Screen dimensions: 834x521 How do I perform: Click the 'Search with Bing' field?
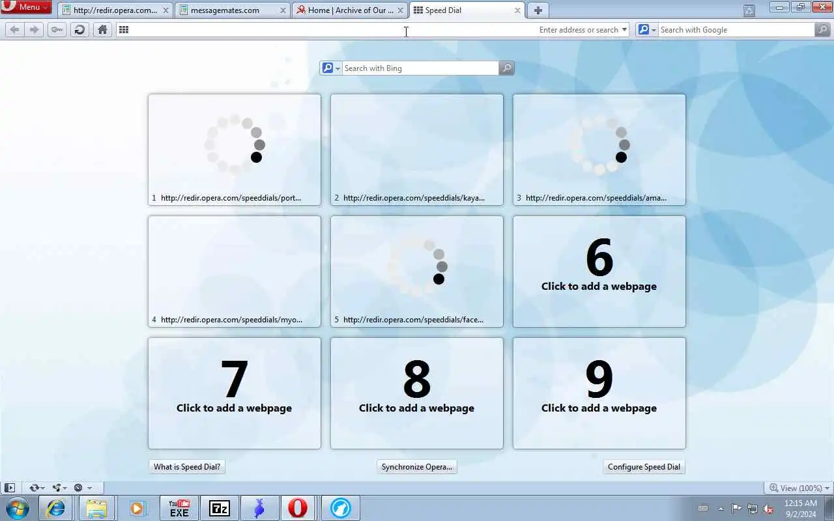coord(420,68)
